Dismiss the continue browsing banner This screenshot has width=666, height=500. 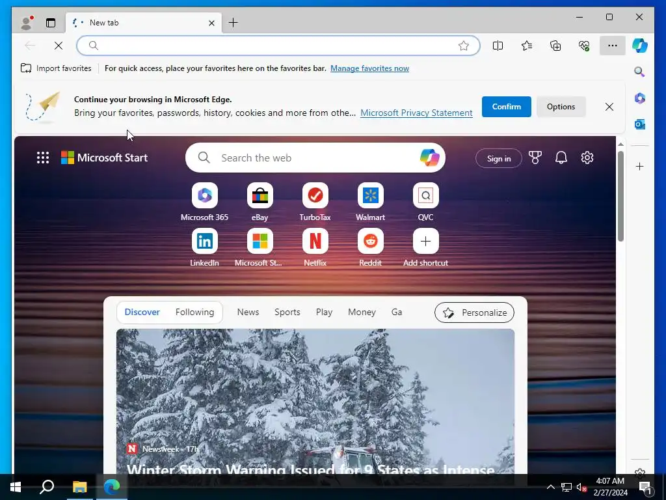(609, 107)
